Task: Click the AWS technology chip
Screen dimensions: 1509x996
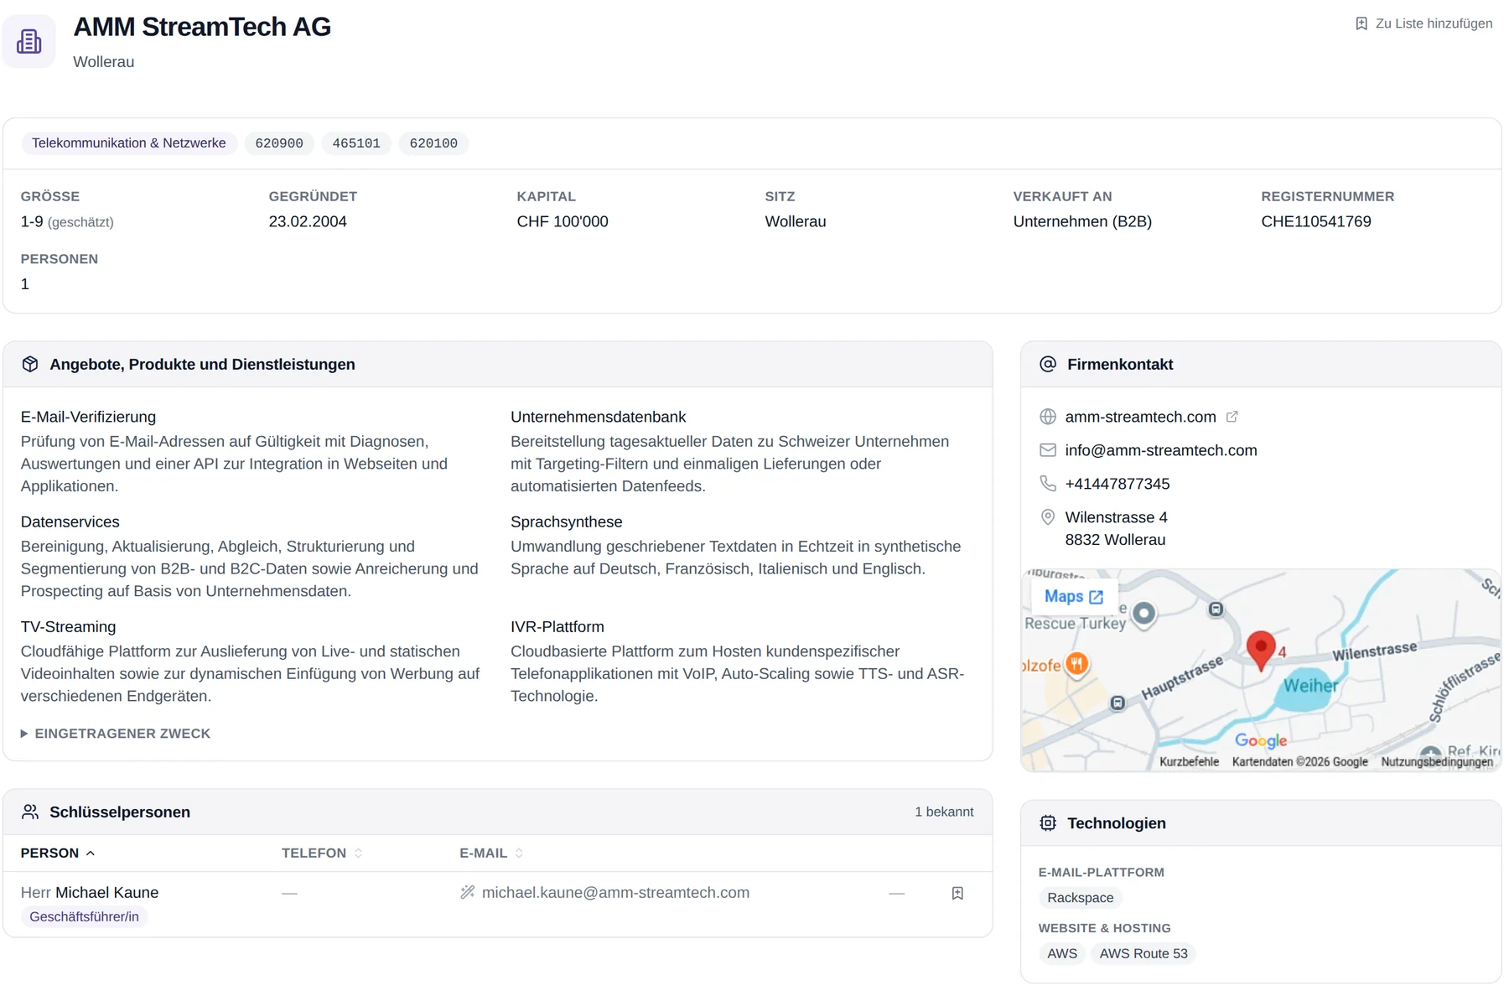Action: point(1062,954)
